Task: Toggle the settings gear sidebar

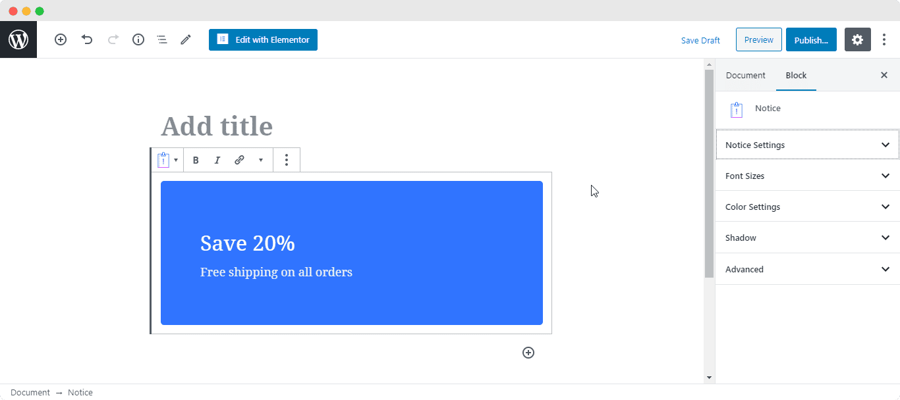Action: 857,39
